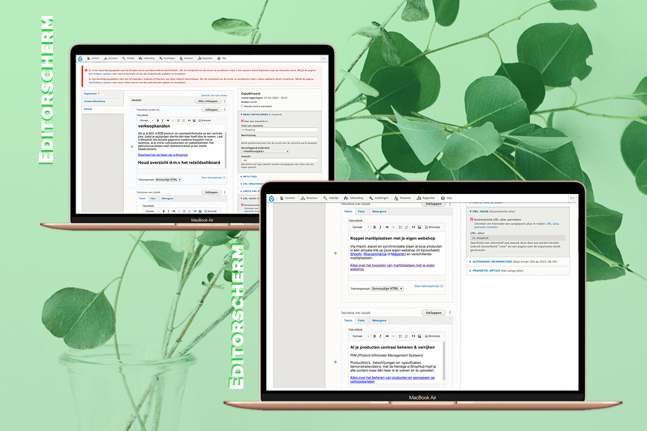Click Inklappen for front 'Al je producten' block

click(x=433, y=312)
